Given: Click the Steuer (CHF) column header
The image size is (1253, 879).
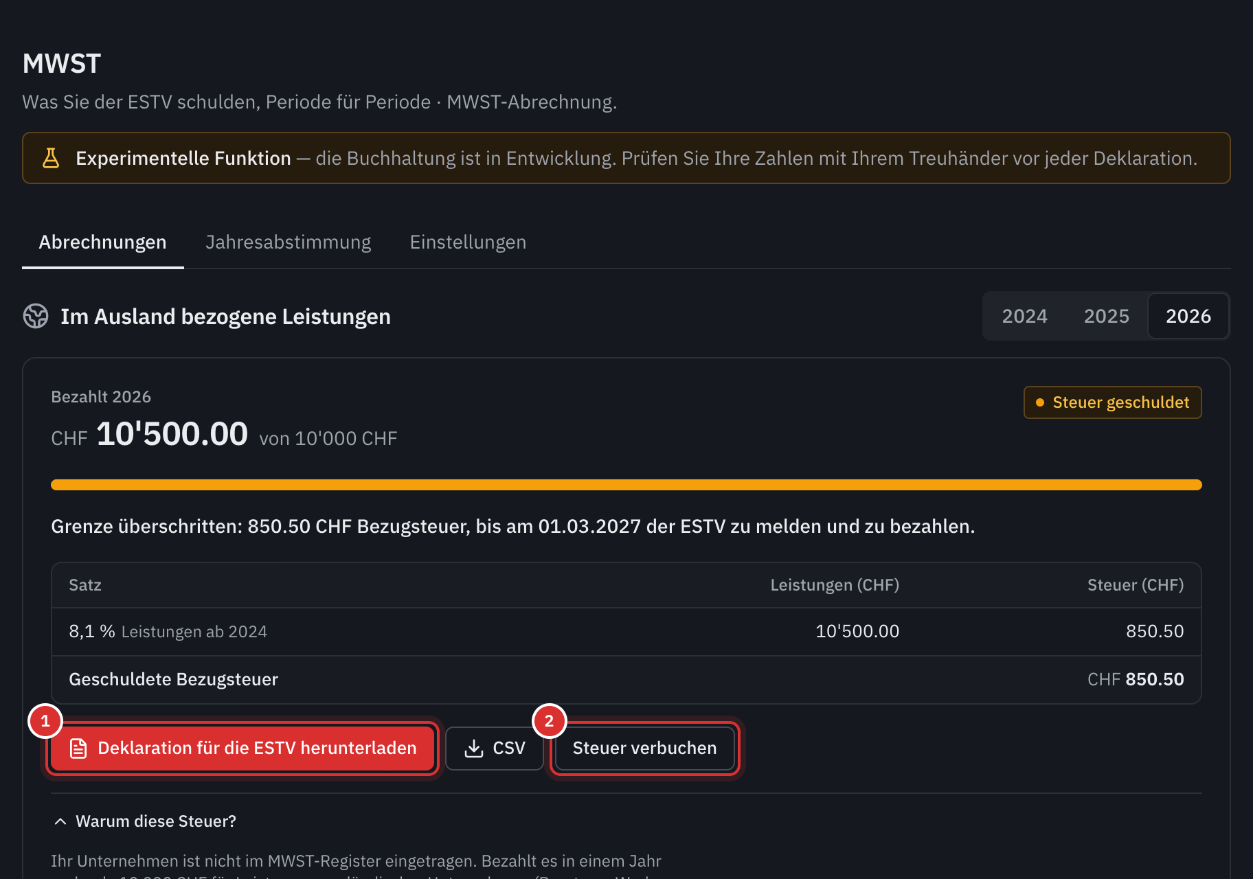Looking at the screenshot, I should coord(1136,585).
